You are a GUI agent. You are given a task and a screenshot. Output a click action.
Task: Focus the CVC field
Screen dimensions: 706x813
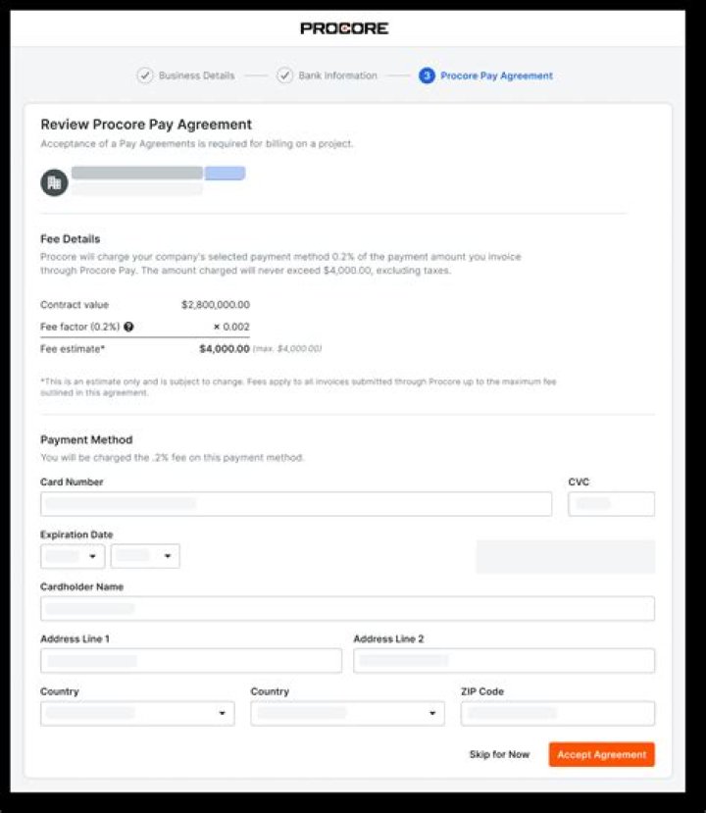point(611,503)
